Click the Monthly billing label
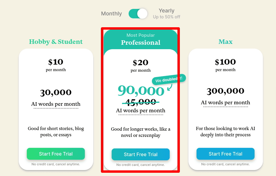 [x=111, y=14]
